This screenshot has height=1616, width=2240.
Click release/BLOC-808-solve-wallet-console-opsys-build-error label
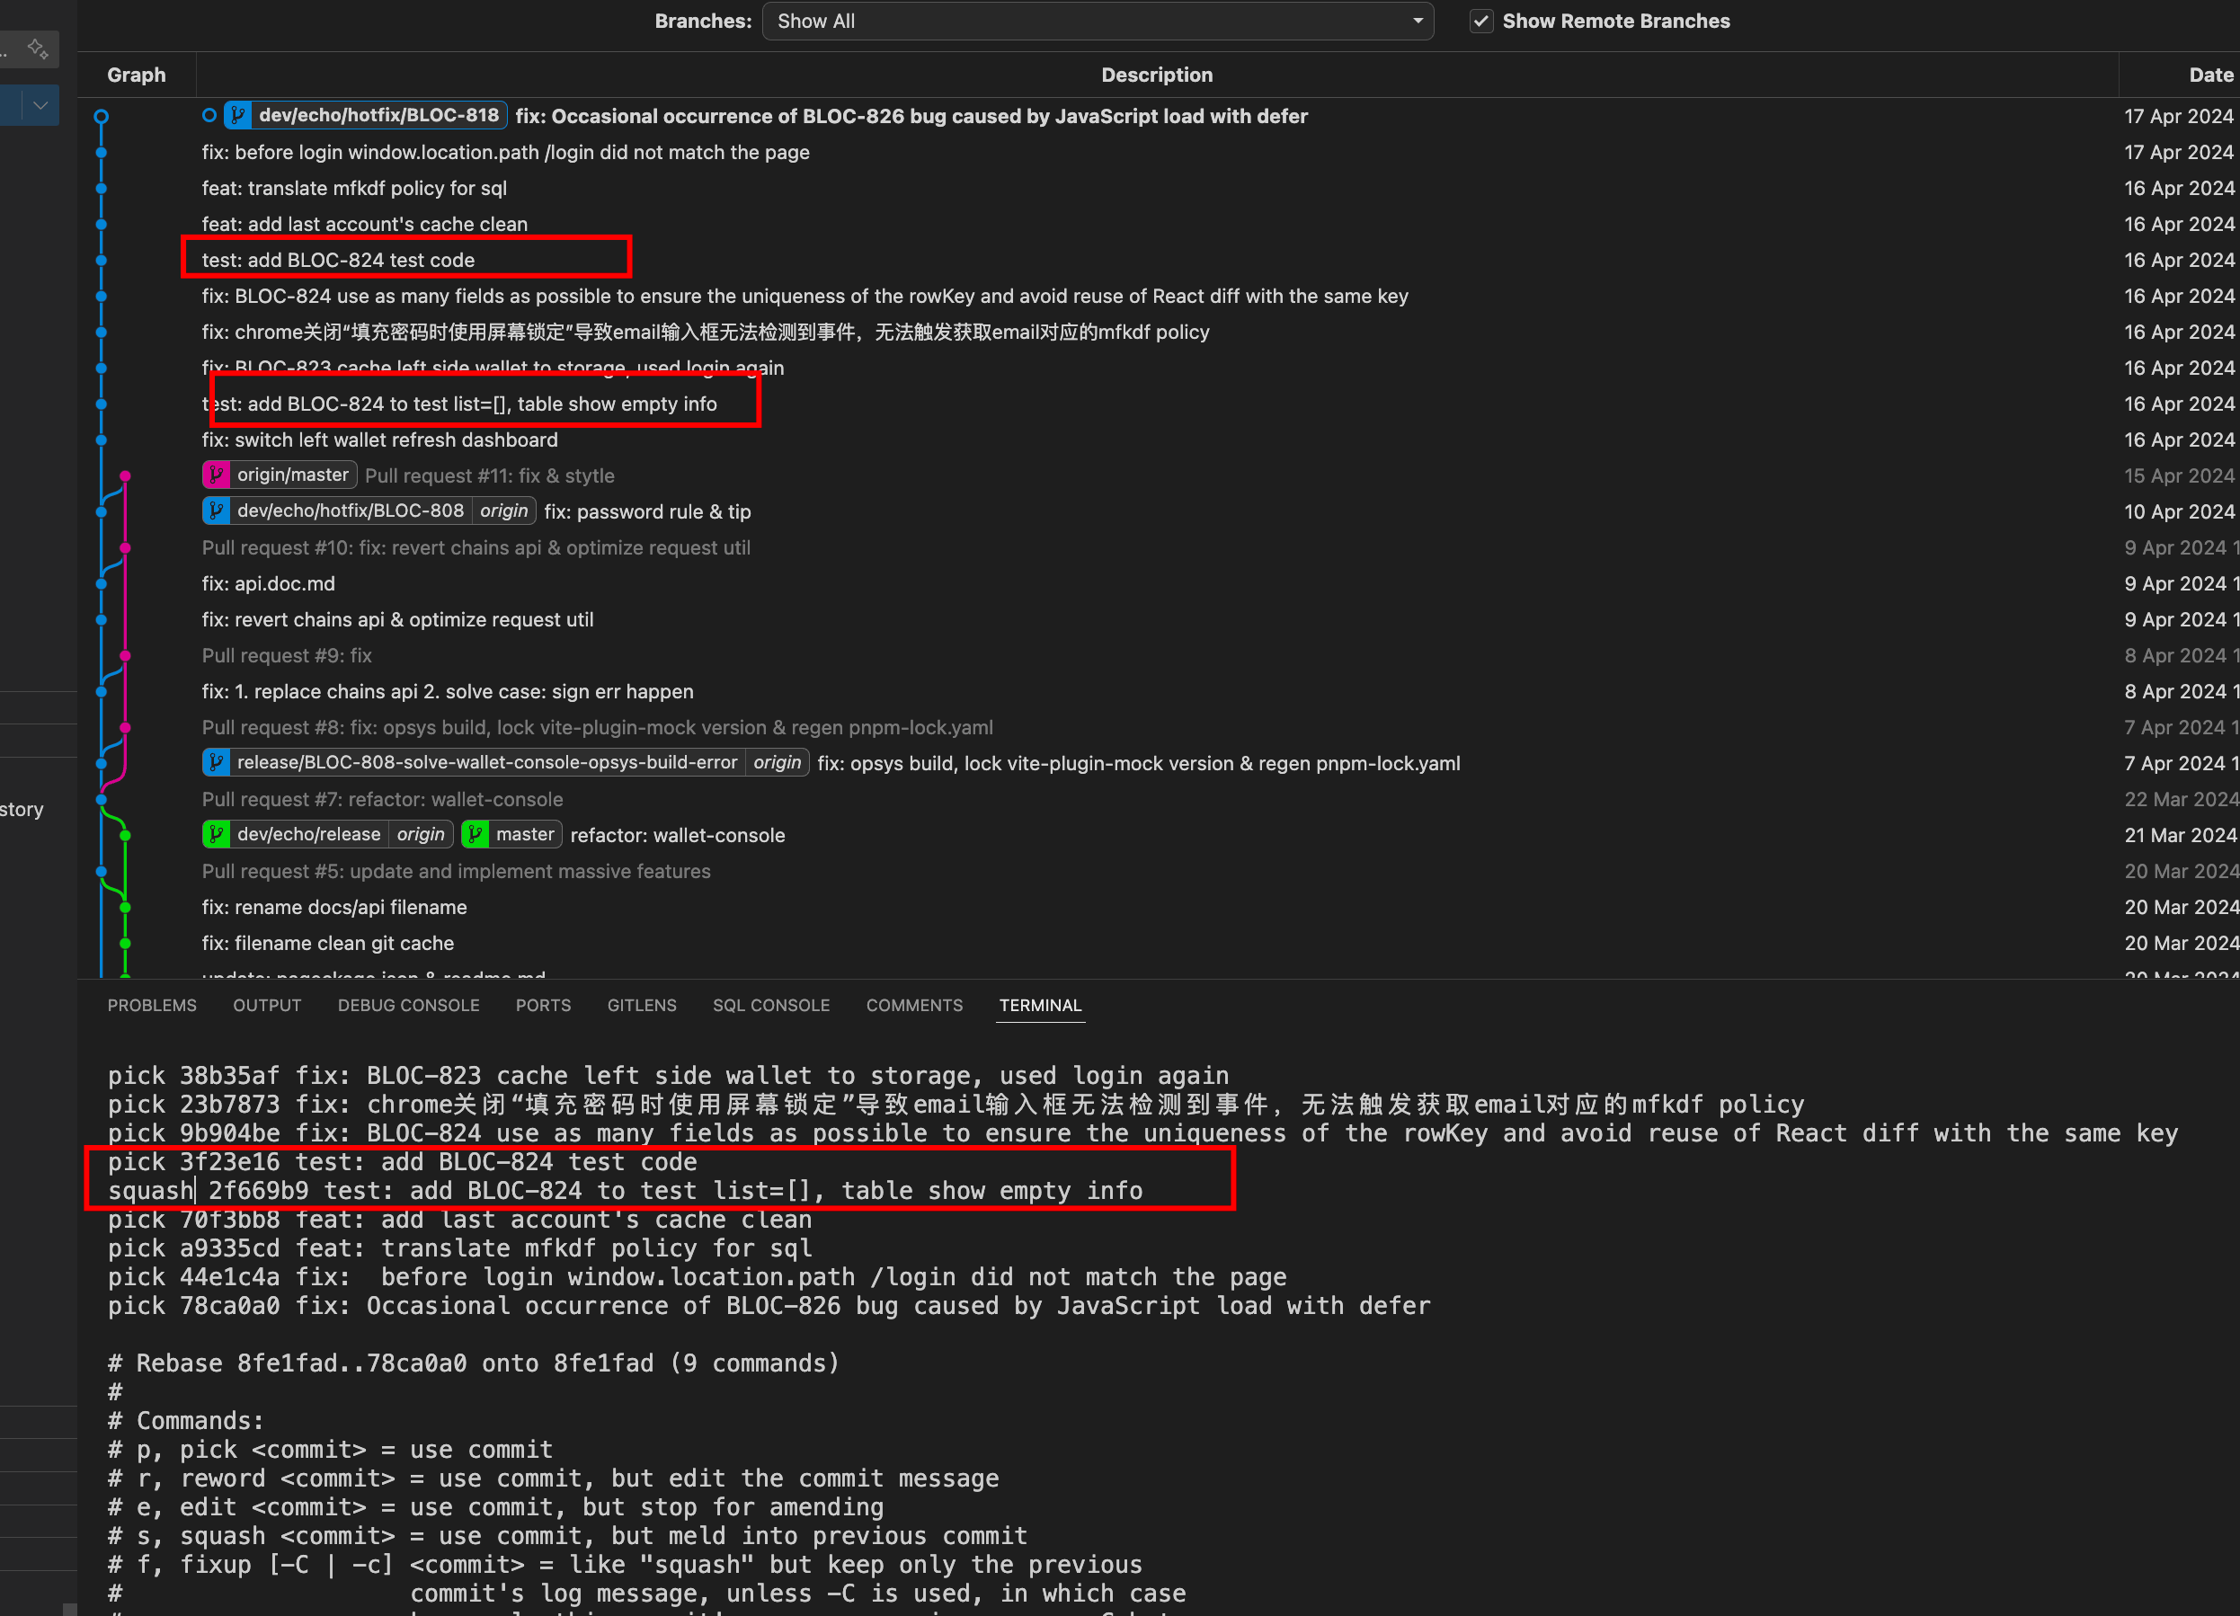click(487, 762)
